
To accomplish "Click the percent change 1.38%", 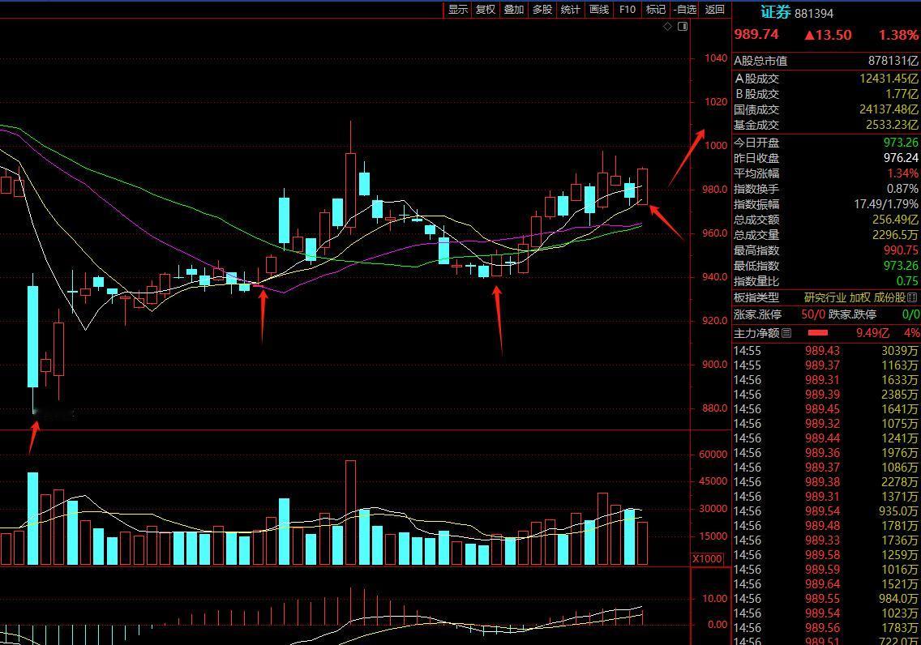I will pos(898,35).
